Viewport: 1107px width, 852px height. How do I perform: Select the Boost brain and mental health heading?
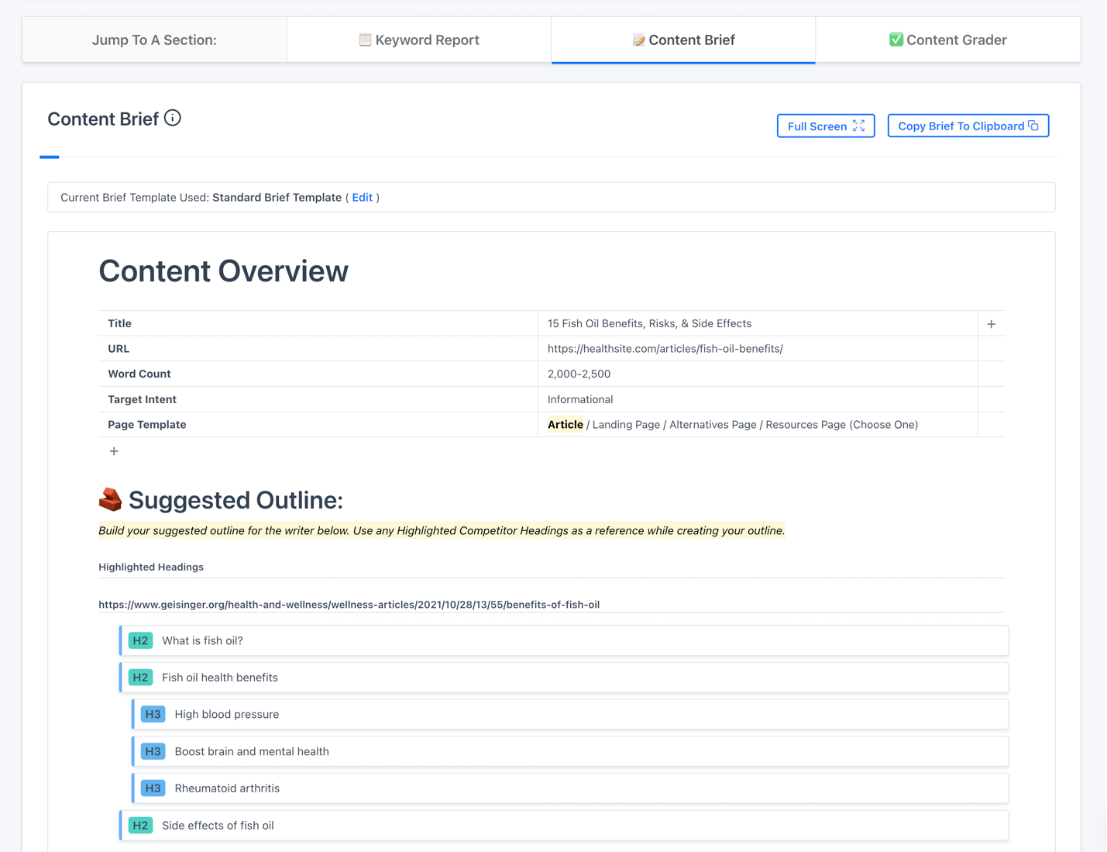(x=252, y=751)
